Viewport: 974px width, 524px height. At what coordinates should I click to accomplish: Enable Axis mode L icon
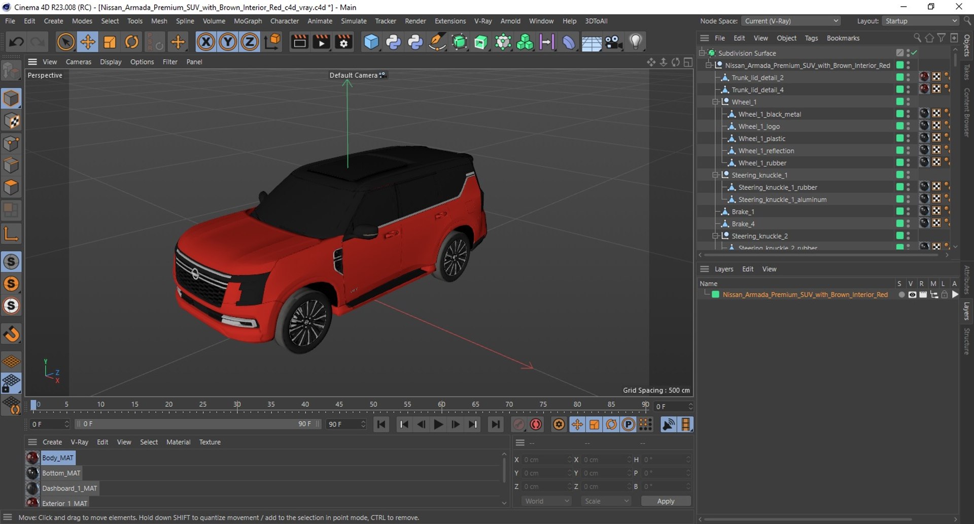[11, 234]
